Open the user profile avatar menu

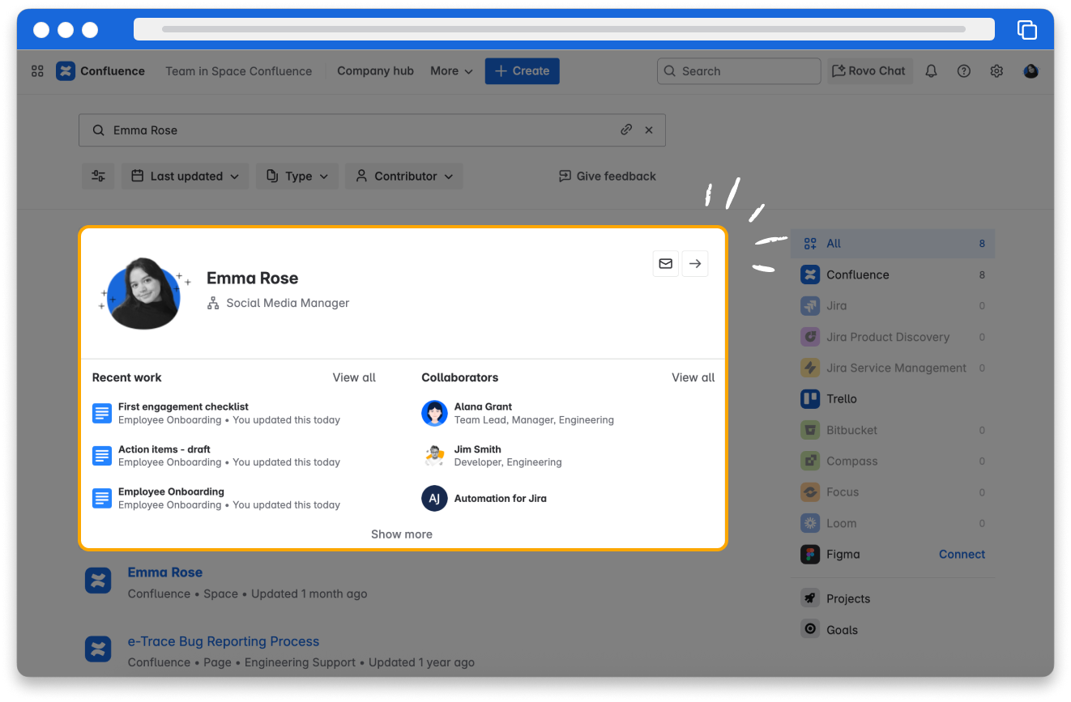click(x=1030, y=71)
